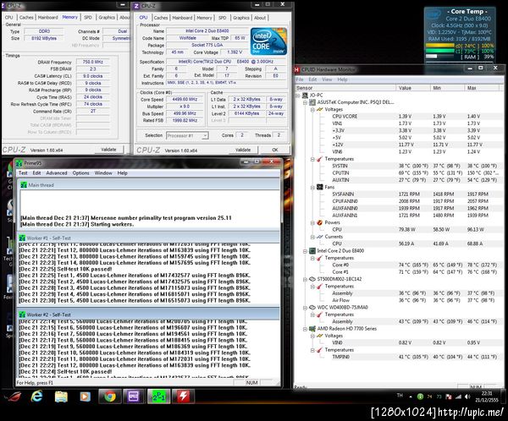Click the Worker #2 Self-Test window icon

coord(22,314)
